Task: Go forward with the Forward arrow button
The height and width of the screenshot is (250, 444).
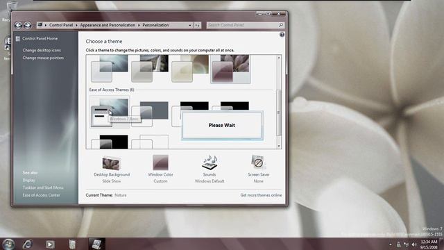Action: point(27,25)
